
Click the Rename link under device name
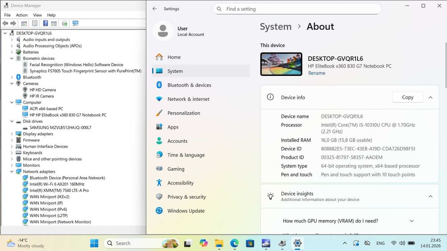316,73
